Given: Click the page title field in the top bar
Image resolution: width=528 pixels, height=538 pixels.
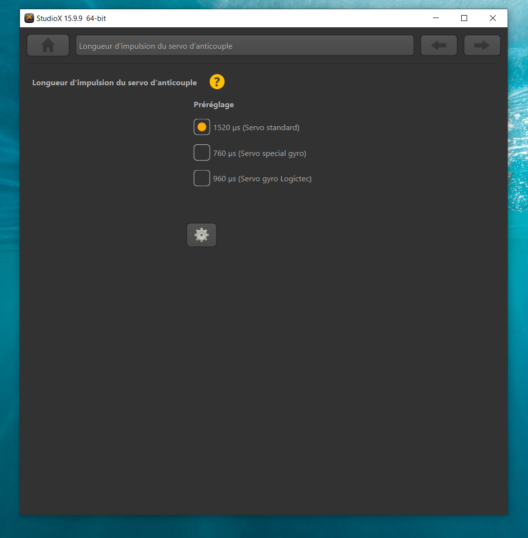Looking at the screenshot, I should (x=244, y=45).
